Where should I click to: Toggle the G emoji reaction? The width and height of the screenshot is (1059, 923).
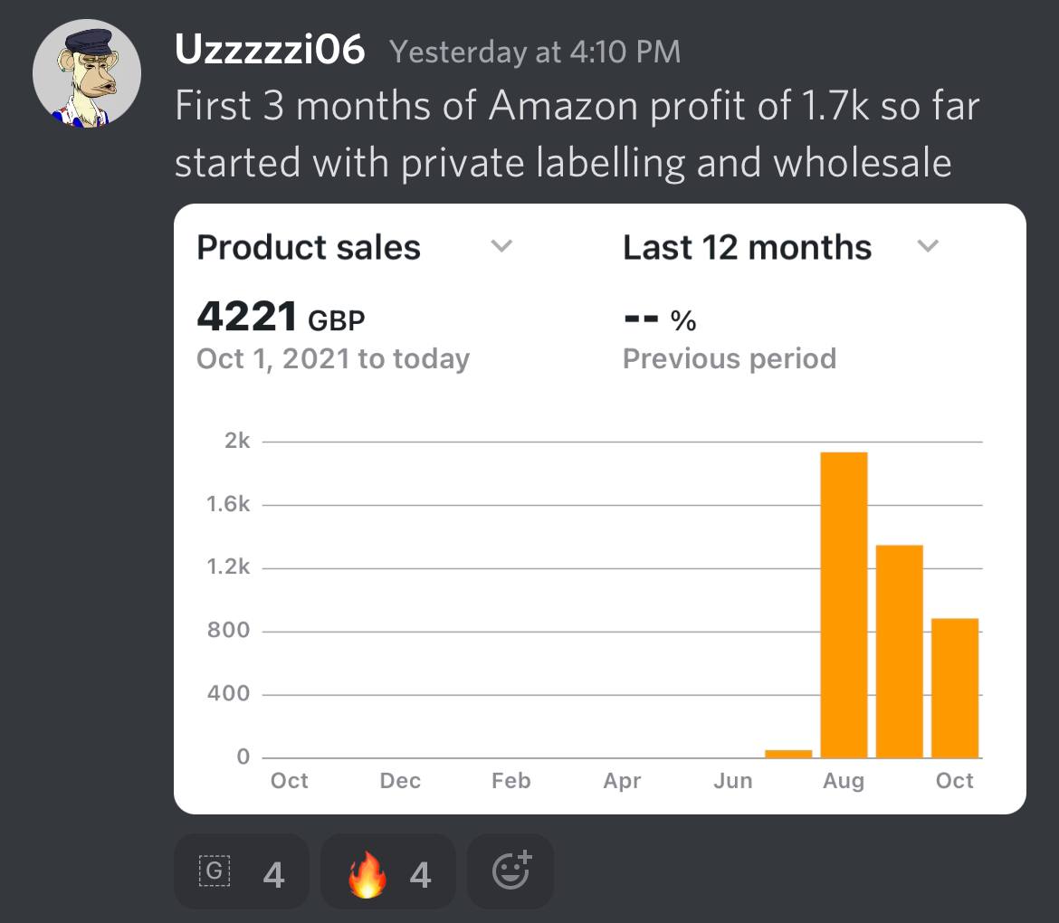tap(242, 871)
